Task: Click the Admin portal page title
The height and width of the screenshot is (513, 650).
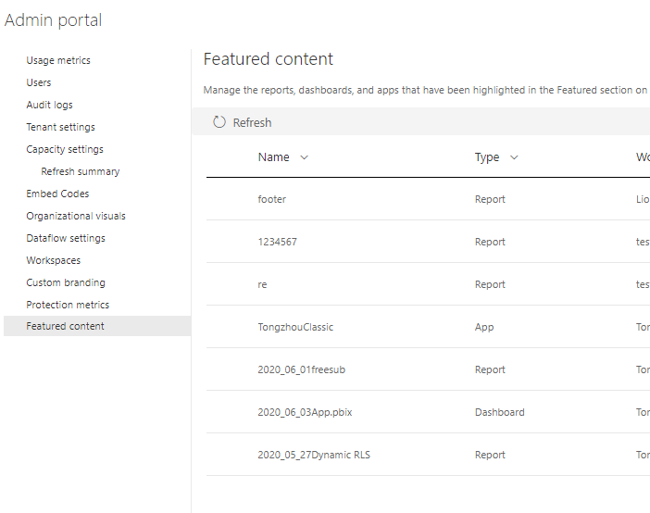Action: point(53,19)
